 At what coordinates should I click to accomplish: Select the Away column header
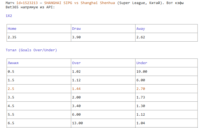[166, 29]
